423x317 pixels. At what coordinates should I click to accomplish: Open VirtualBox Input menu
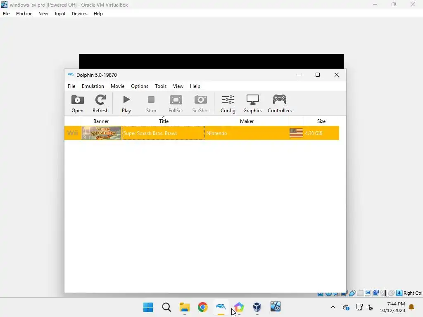60,14
